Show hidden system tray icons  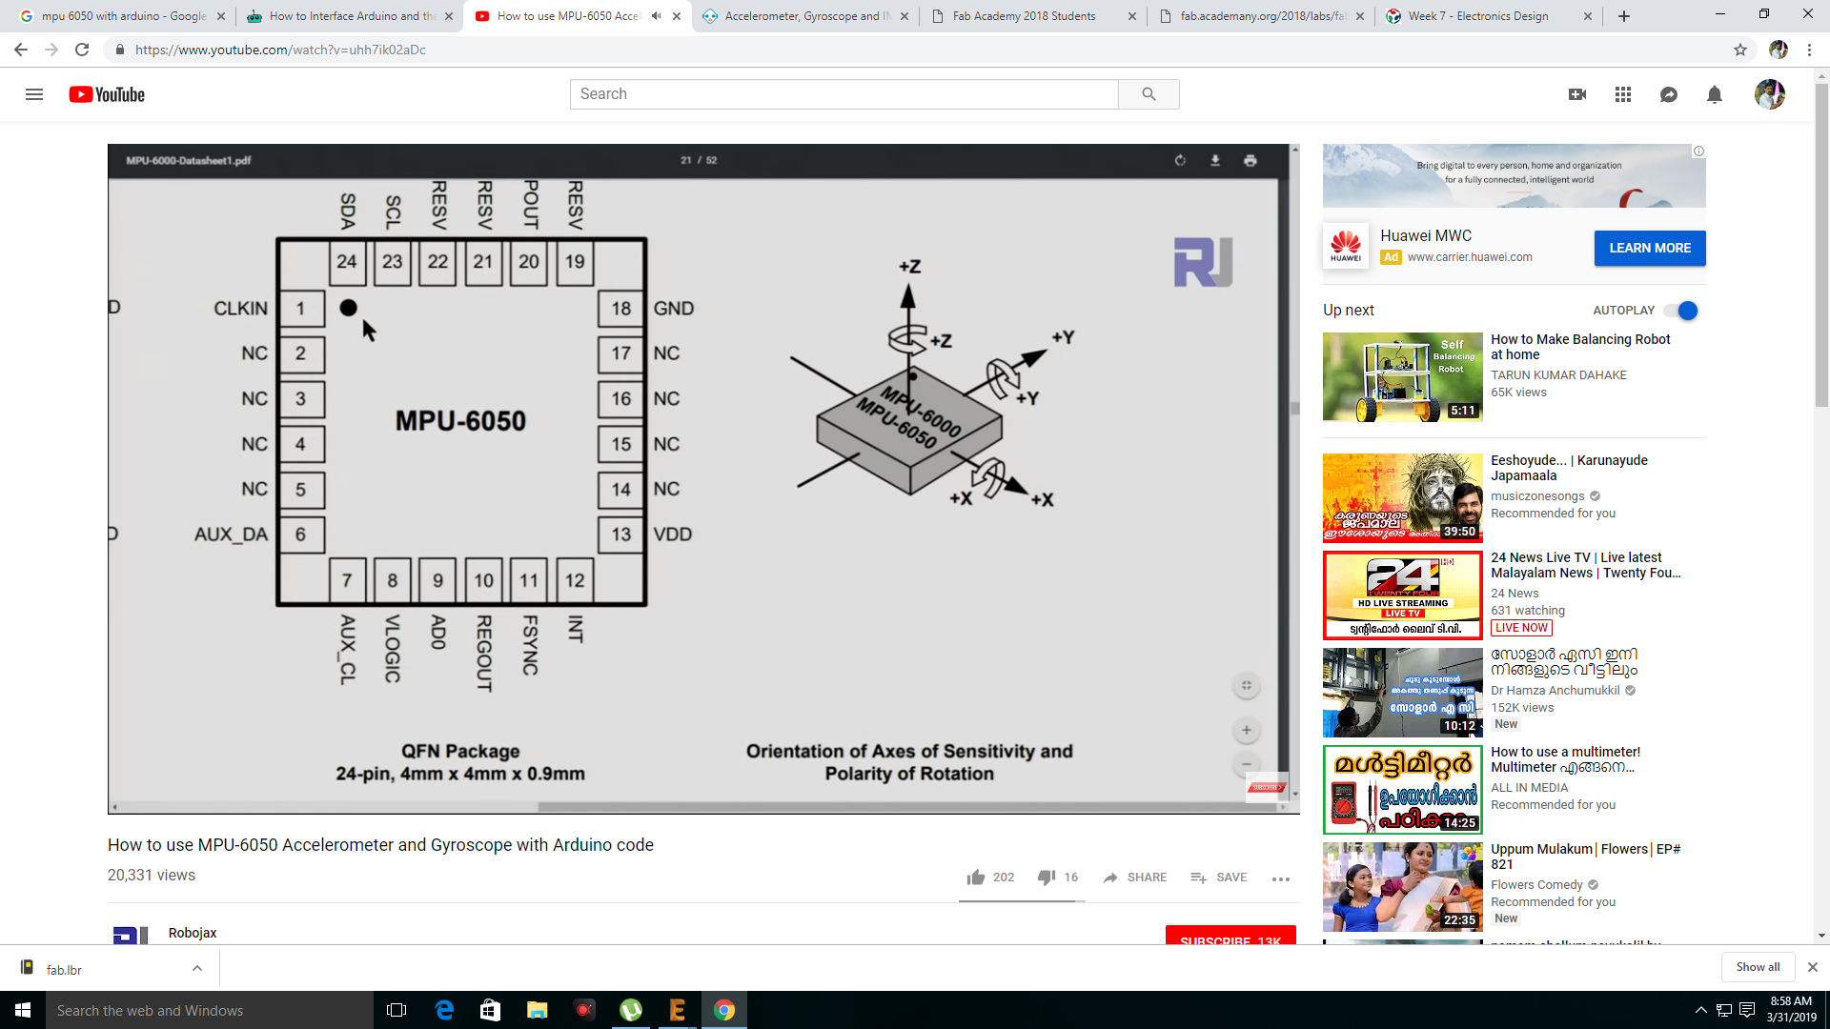[x=1700, y=1010]
